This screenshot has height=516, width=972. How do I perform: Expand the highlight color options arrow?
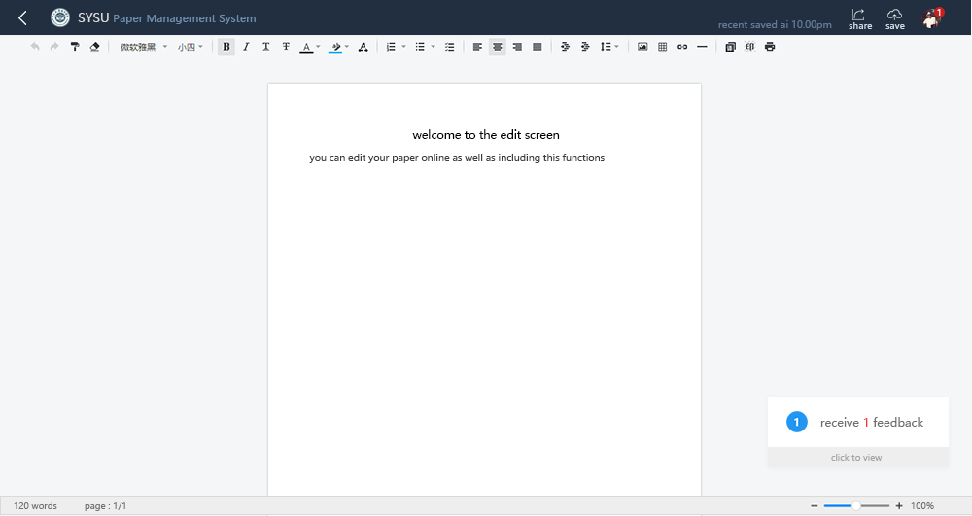pos(347,47)
